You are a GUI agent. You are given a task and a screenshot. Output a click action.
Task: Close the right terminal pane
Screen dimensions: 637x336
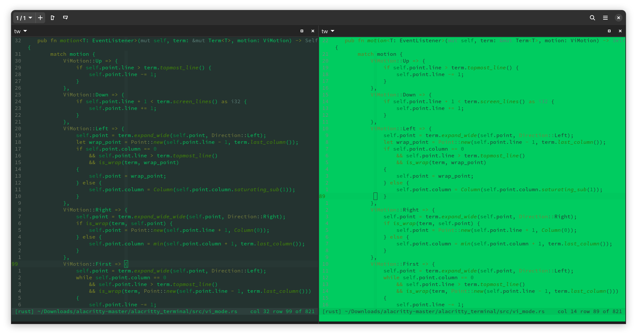pos(620,31)
